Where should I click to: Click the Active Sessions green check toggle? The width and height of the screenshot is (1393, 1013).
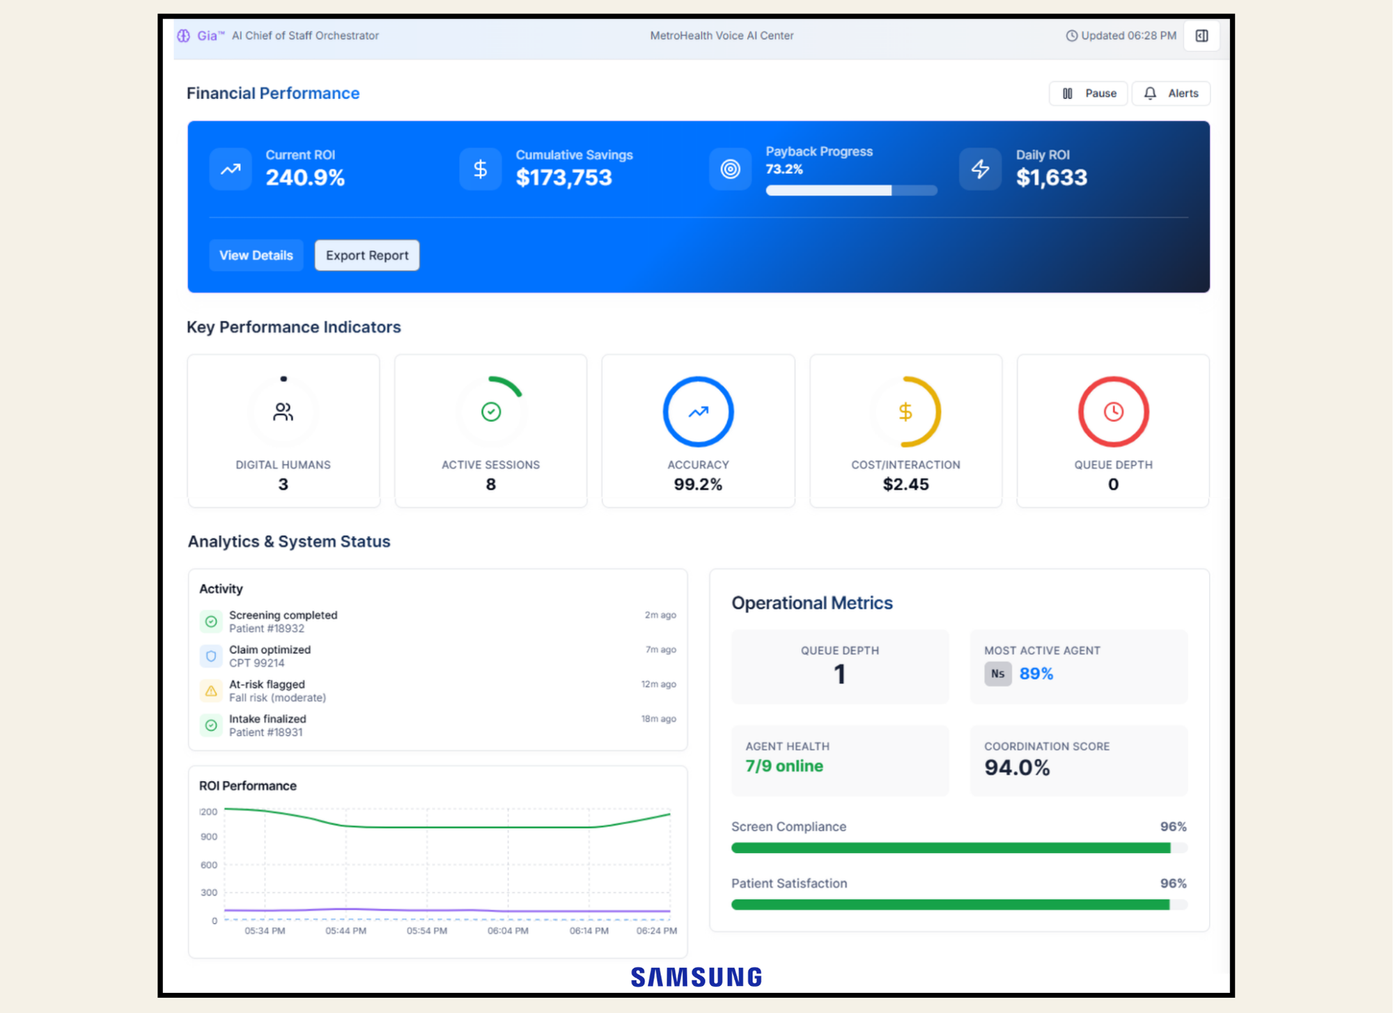490,411
